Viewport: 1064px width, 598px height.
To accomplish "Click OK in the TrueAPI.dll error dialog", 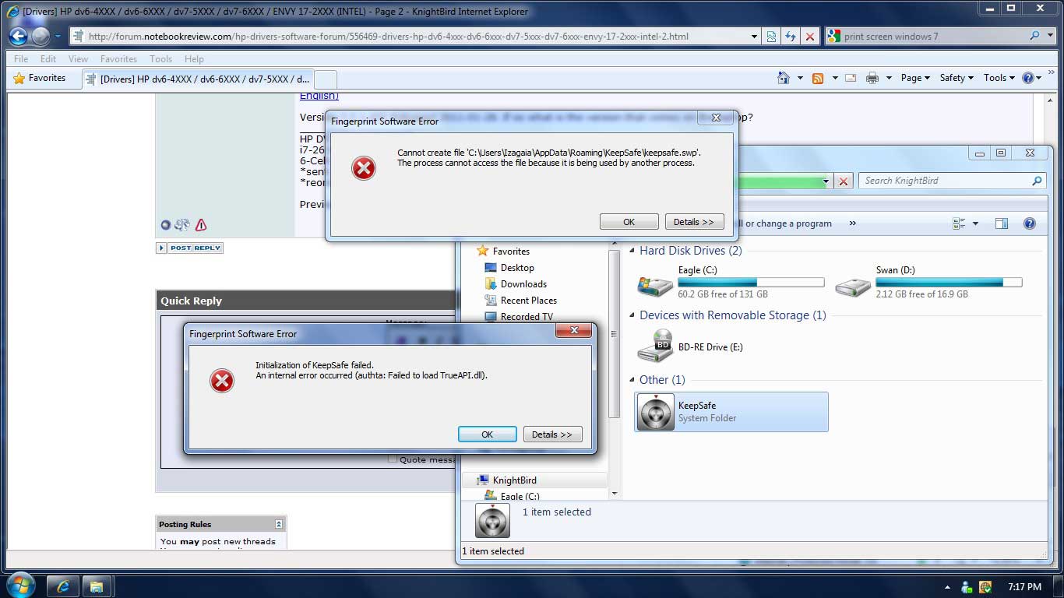I will (x=487, y=434).
